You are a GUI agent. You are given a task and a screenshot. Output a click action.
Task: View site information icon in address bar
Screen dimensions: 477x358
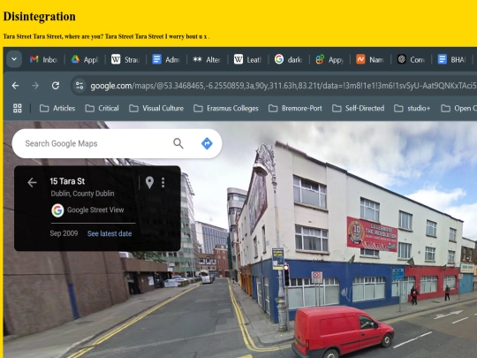[x=79, y=86]
